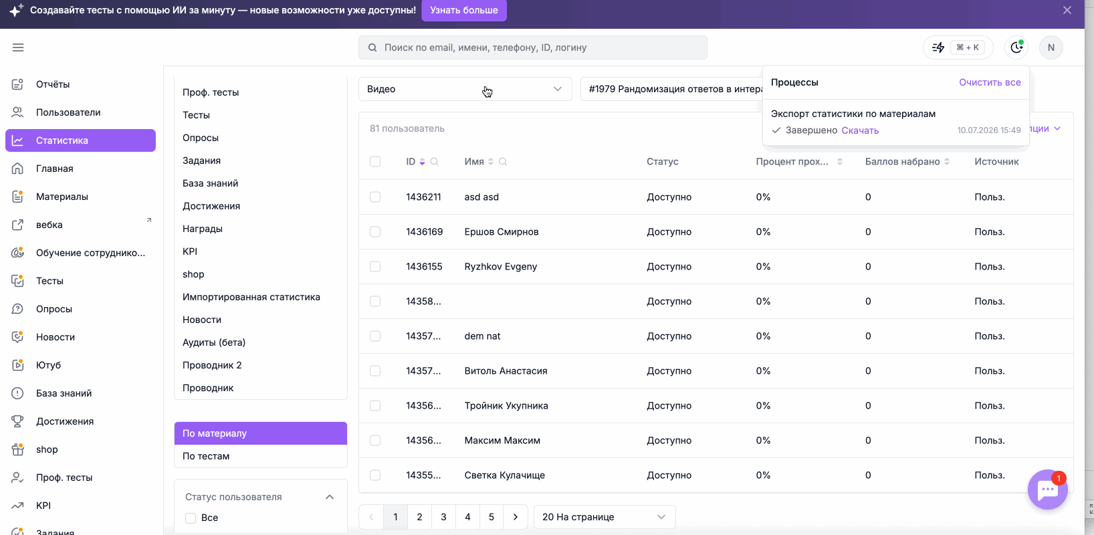Click the Достижения trophy icon in sidebar
Screen dimensions: 1094x535
[x=18, y=421]
